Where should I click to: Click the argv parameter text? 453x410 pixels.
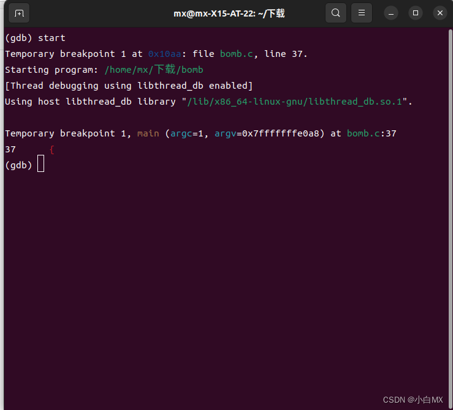click(226, 133)
